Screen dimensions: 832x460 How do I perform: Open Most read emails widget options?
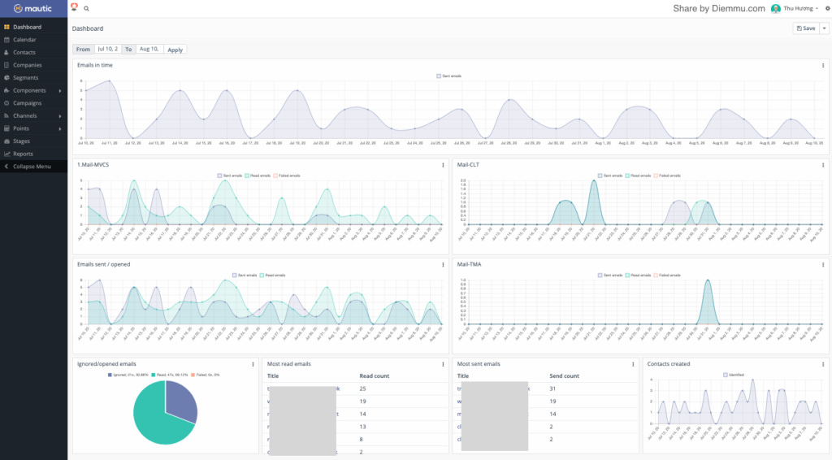(x=443, y=364)
